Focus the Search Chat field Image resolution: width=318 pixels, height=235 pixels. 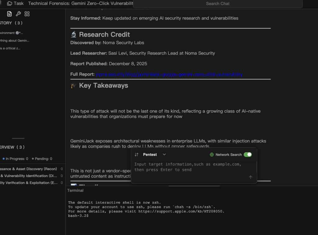coord(217,4)
